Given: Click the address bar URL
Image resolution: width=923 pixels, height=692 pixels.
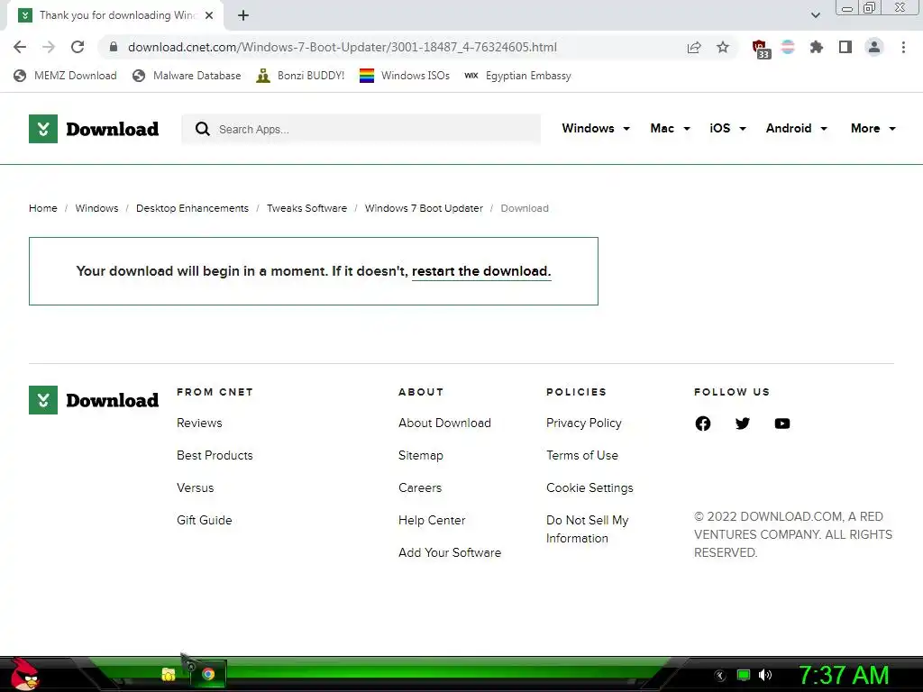Looking at the screenshot, I should [342, 47].
